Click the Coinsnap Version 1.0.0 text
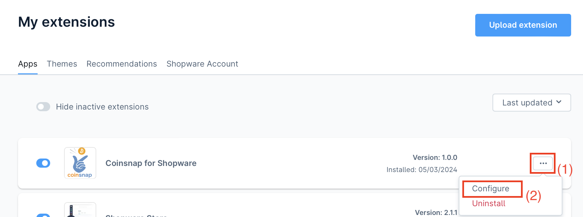 pyautogui.click(x=435, y=158)
